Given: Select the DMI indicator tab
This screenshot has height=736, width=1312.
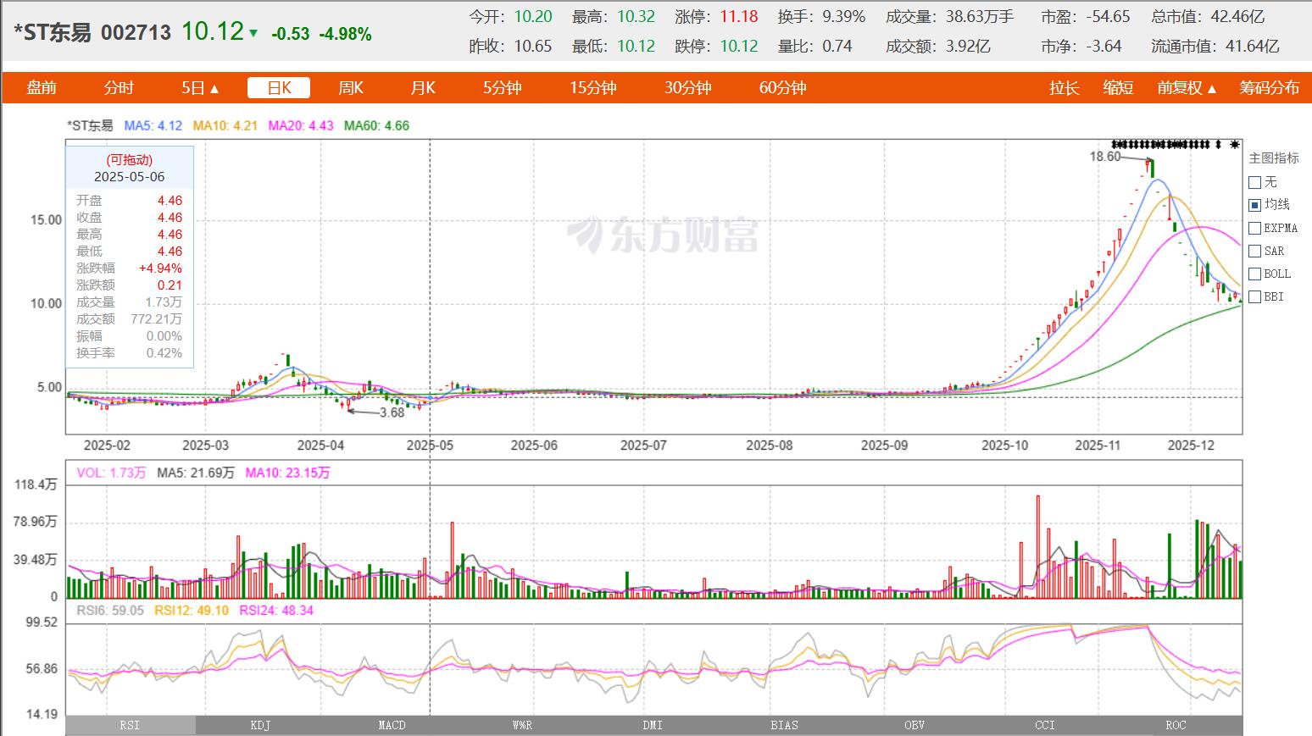Looking at the screenshot, I should (653, 725).
